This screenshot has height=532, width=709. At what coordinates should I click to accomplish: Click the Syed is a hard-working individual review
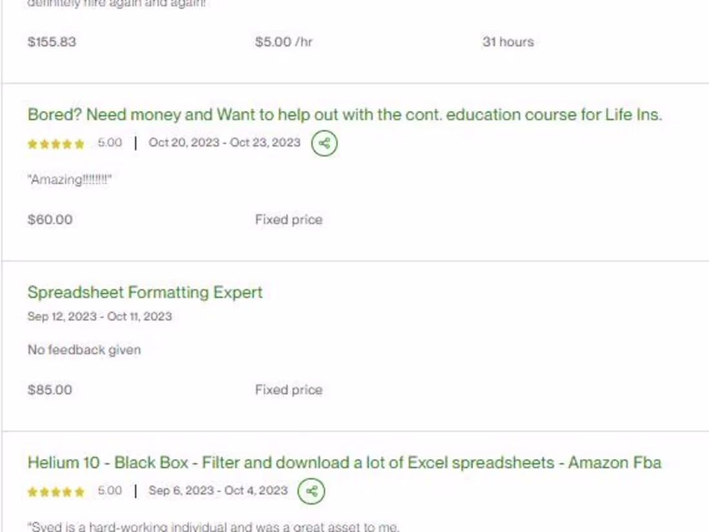point(213,526)
